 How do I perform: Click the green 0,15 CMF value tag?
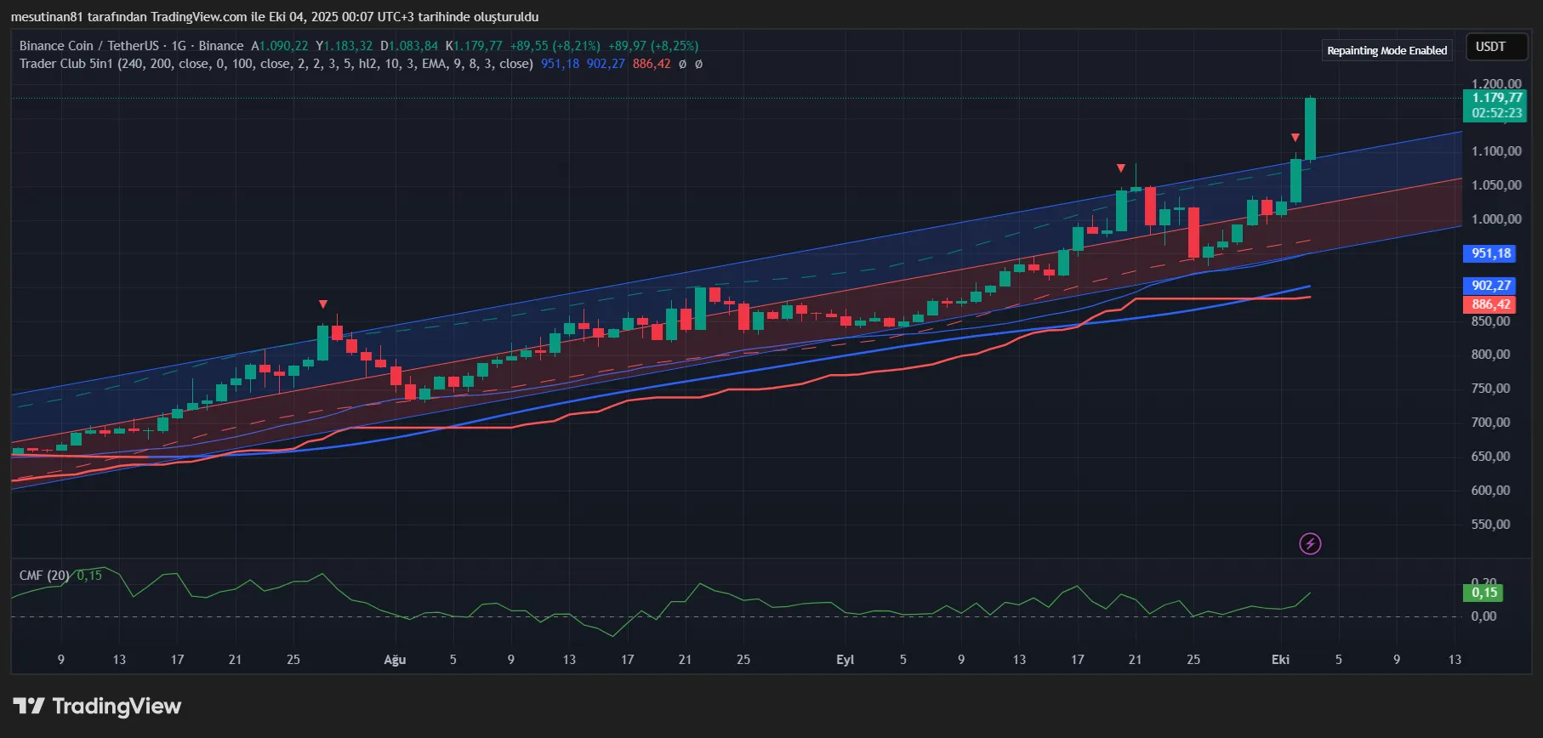coord(1484,593)
